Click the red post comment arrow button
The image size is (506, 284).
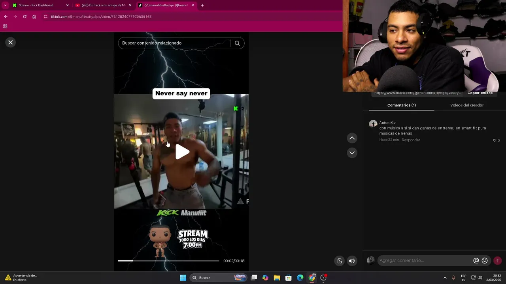tap(497, 261)
